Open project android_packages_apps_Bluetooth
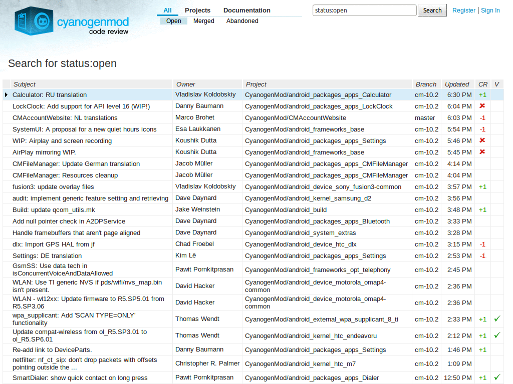 click(x=317, y=221)
